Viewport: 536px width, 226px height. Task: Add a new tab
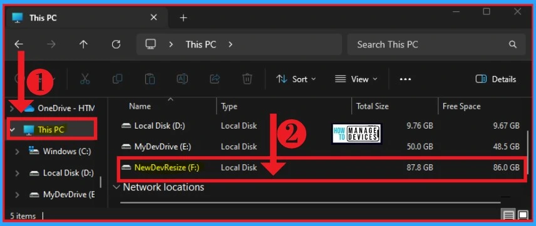coord(183,17)
